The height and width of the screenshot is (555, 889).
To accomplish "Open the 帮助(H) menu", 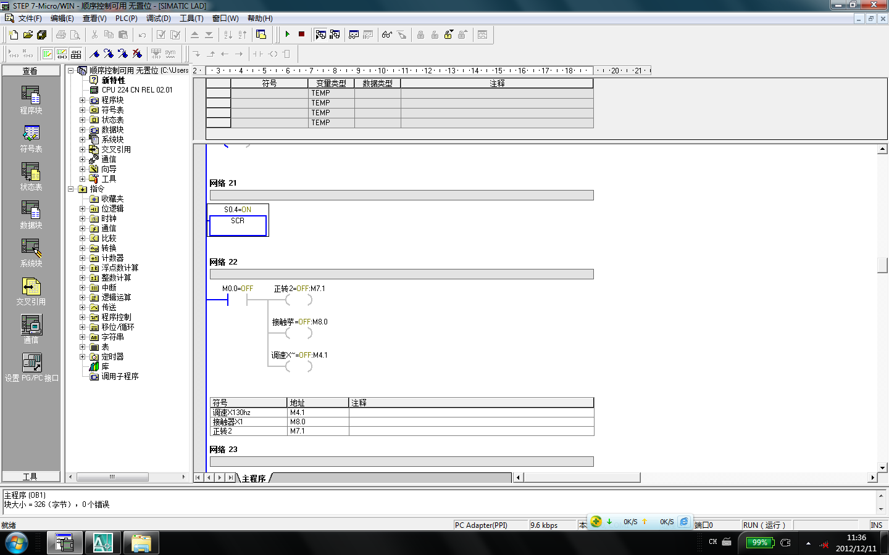I will [x=260, y=18].
